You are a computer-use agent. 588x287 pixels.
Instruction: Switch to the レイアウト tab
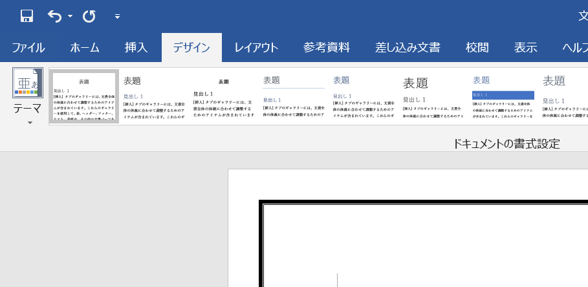point(257,48)
